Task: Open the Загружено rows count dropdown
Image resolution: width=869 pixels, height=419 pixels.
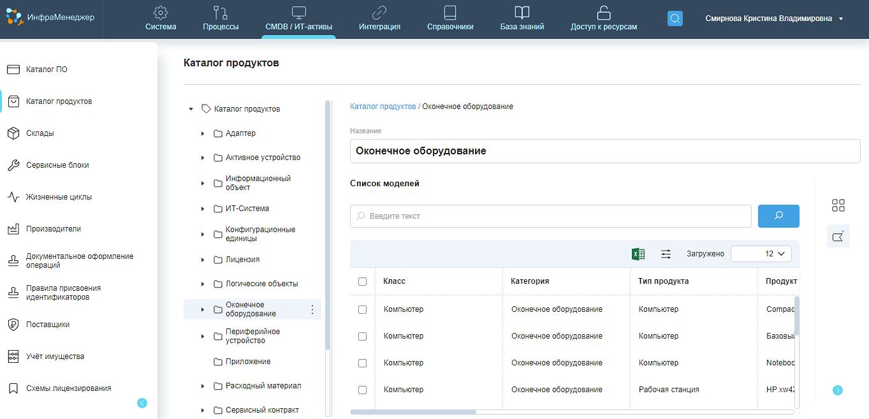Action: 761,253
